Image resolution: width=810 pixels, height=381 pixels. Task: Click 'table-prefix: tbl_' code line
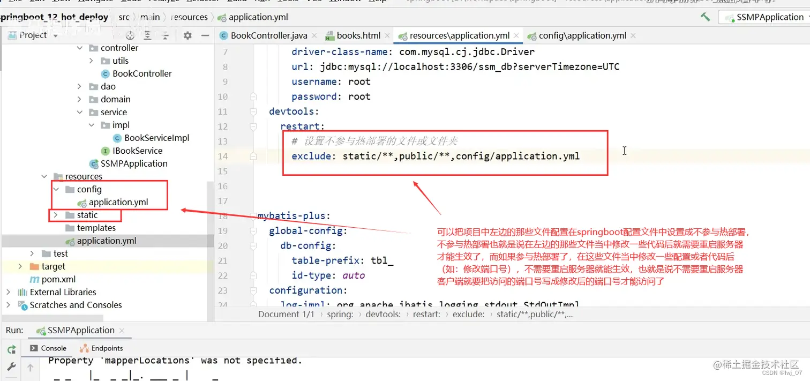[x=342, y=260]
